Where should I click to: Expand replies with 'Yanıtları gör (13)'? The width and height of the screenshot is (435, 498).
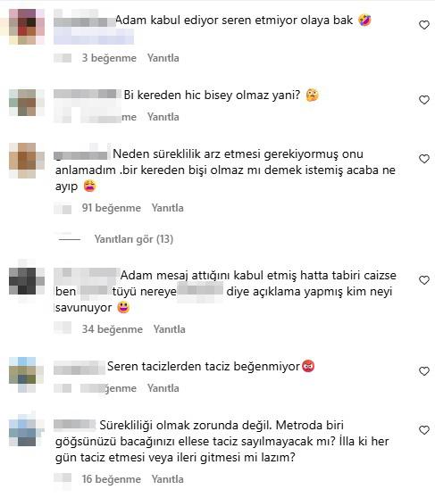point(134,239)
